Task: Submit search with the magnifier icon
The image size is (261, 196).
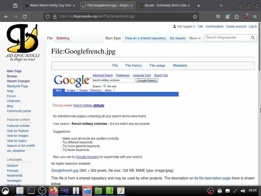Action: [x=253, y=38]
